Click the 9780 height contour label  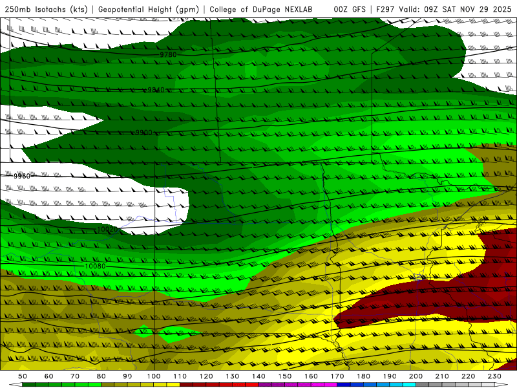click(168, 54)
